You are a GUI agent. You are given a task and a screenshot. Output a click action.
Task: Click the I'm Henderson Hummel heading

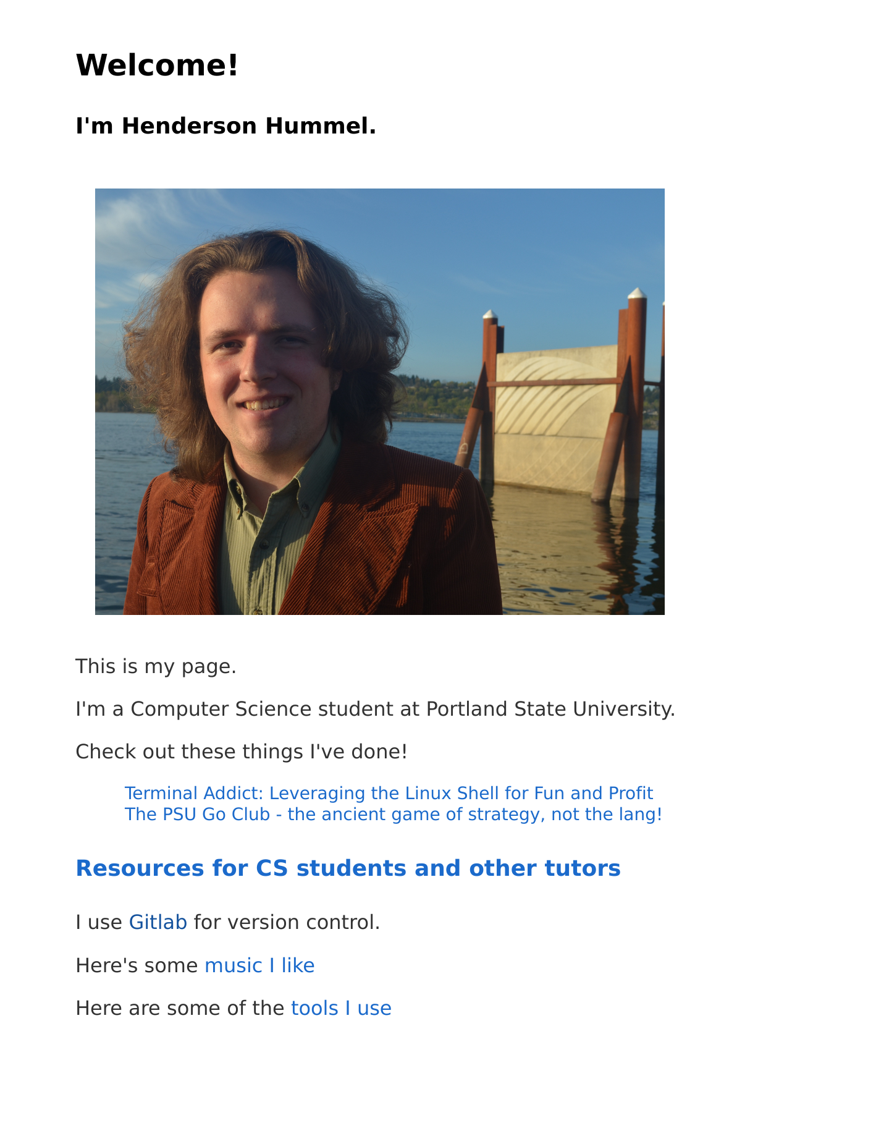[x=225, y=126]
